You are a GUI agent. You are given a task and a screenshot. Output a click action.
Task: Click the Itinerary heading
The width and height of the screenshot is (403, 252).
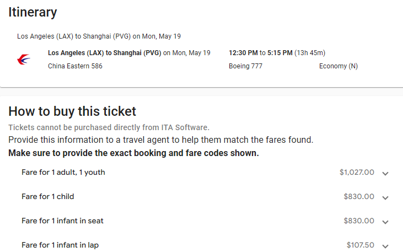point(33,11)
